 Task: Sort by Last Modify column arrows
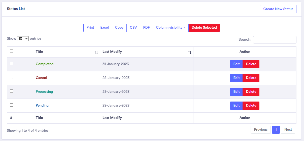(190, 52)
